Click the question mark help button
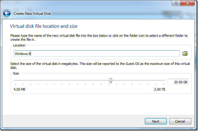198x131 pixels. pos(176,3)
